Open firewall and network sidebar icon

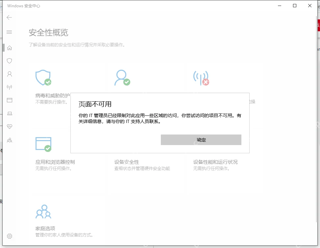[x=10, y=87]
